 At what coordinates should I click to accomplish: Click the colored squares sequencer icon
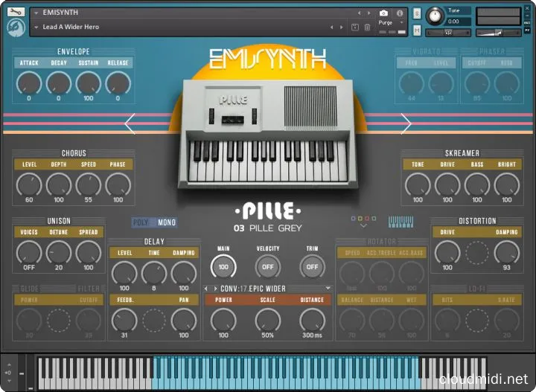tap(362, 222)
